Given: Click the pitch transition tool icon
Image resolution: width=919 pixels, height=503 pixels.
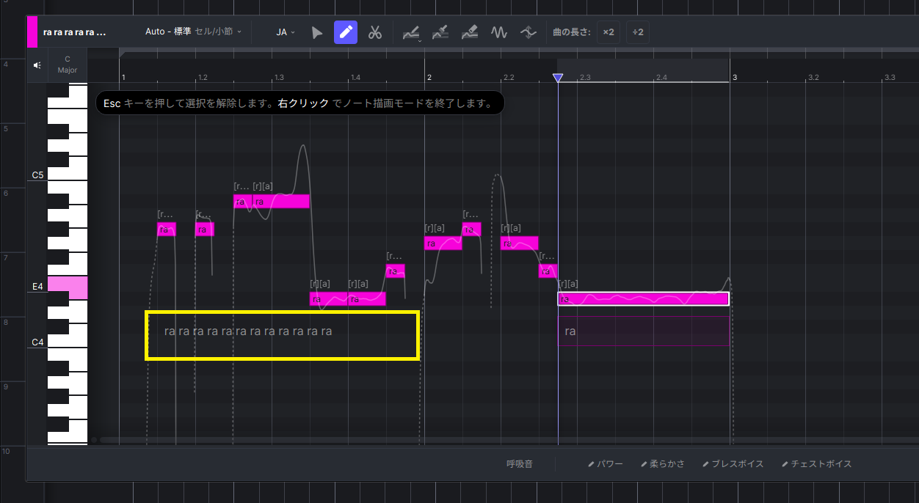Looking at the screenshot, I should click(528, 33).
